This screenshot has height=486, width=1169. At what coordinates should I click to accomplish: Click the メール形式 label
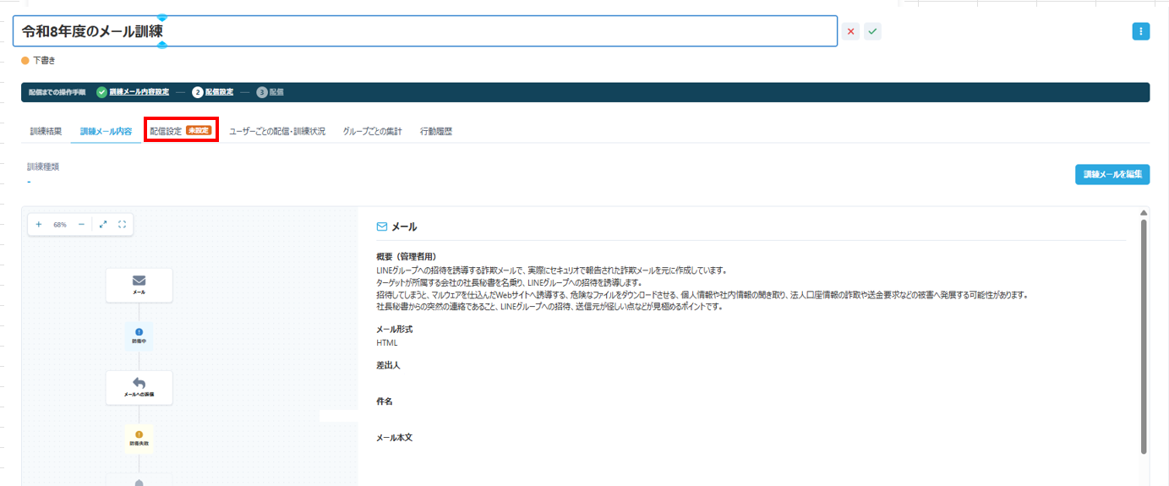394,329
